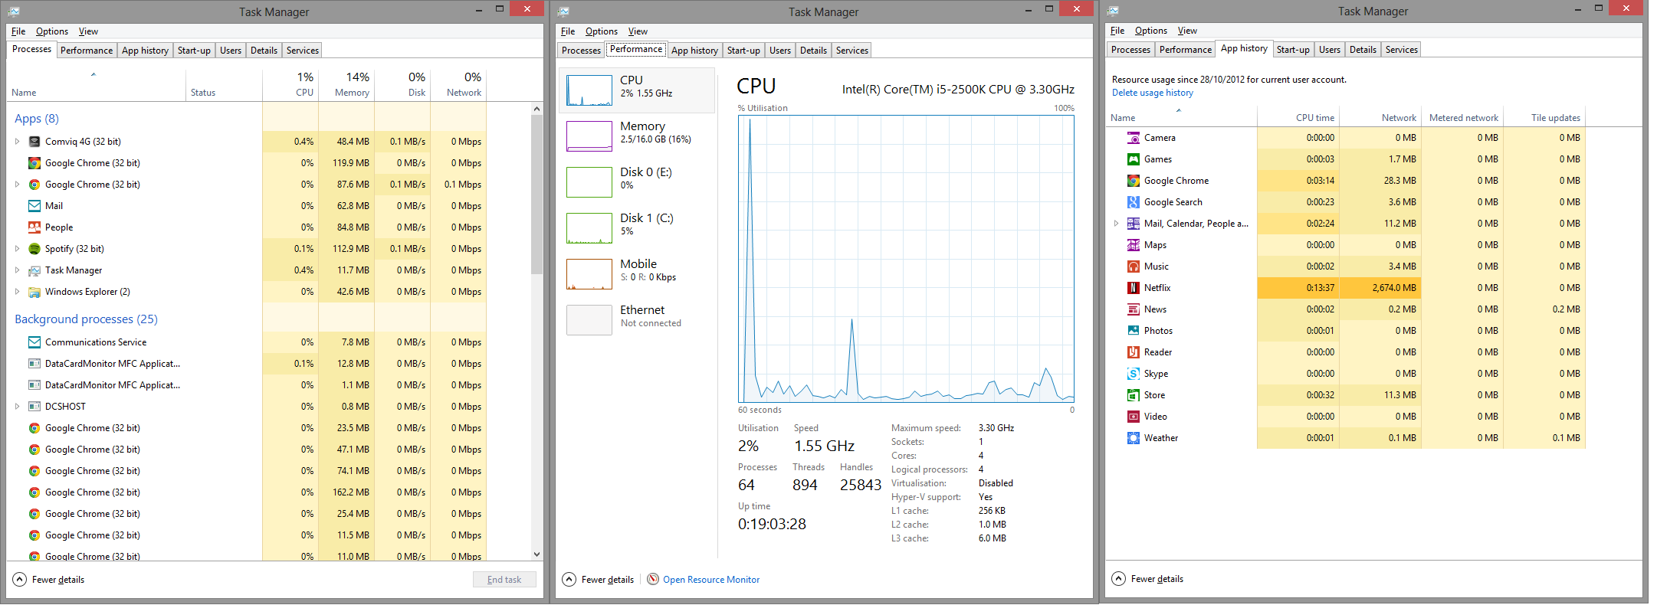Expand the Comviq 4G process group
This screenshot has width=1657, height=605.
17,142
